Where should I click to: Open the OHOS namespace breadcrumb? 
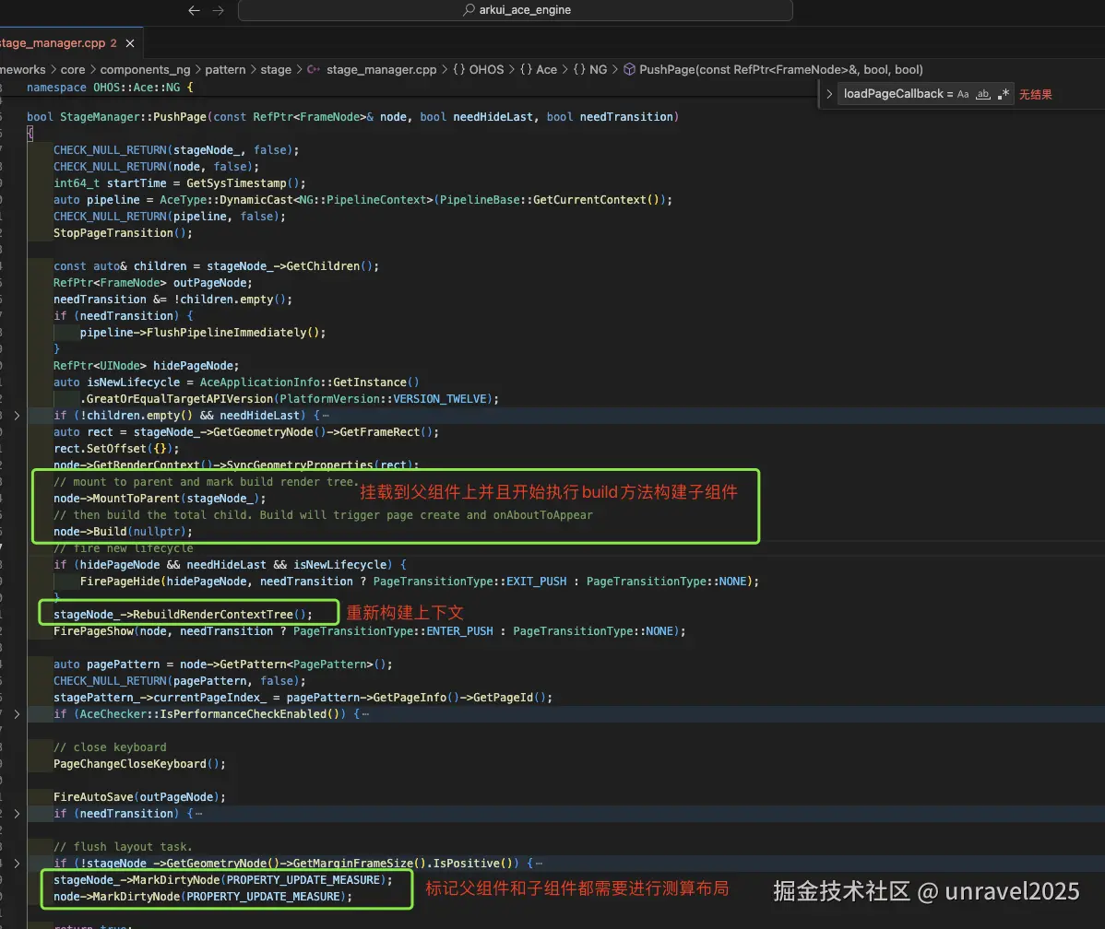pyautogui.click(x=479, y=70)
